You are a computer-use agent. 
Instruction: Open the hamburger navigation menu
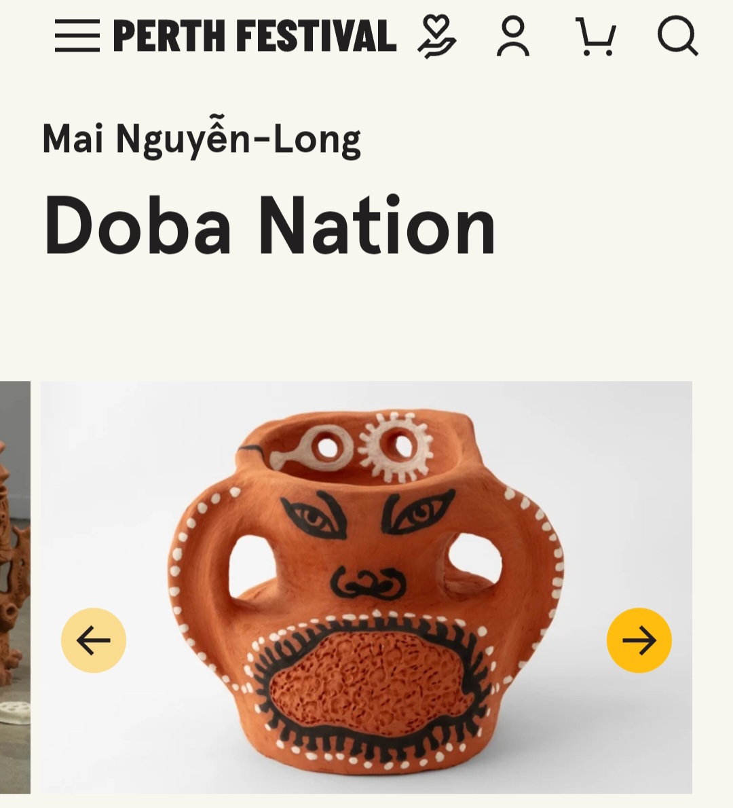coord(77,35)
